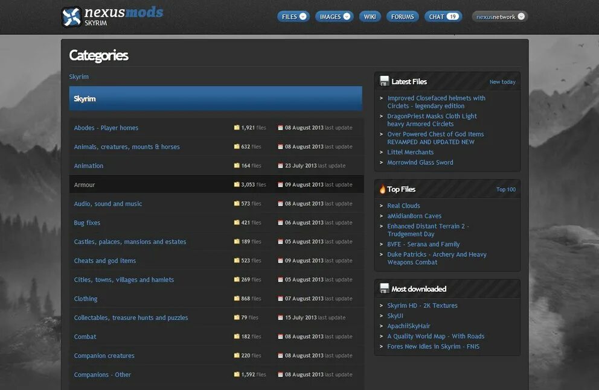
Task: Click the folder icon in Audio, sound and music row
Action: click(x=237, y=204)
